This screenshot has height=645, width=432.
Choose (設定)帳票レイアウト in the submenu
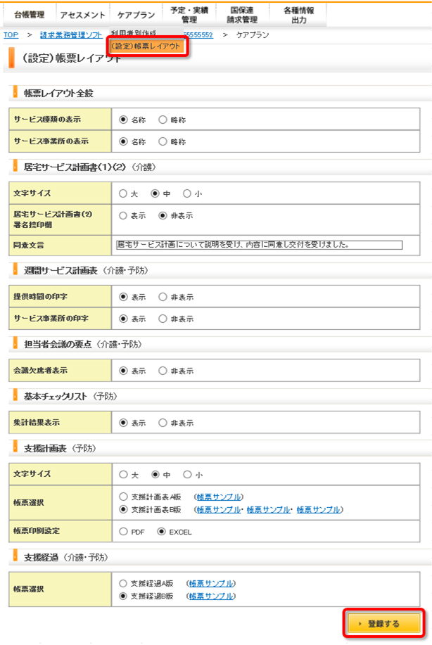tap(147, 46)
